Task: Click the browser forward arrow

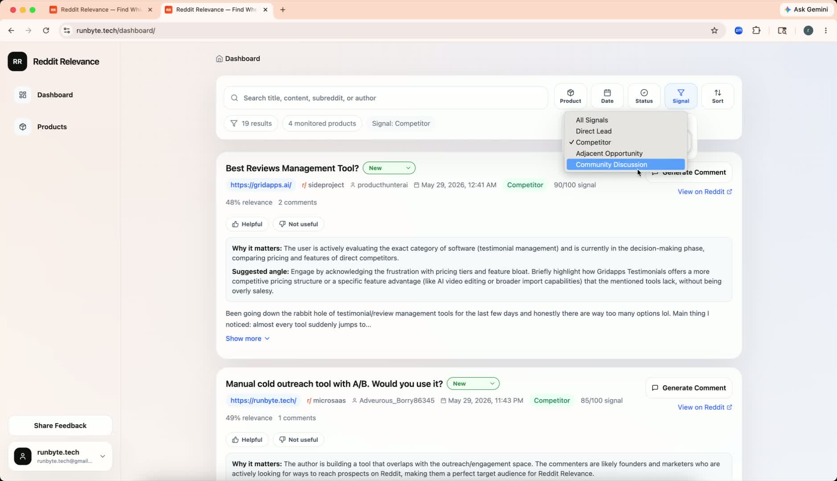Action: click(x=29, y=30)
